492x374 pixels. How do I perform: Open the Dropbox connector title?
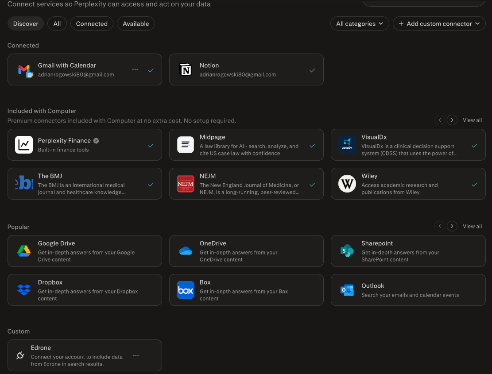(x=50, y=282)
